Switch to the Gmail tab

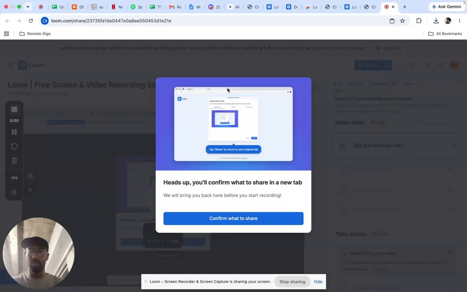coord(175,6)
